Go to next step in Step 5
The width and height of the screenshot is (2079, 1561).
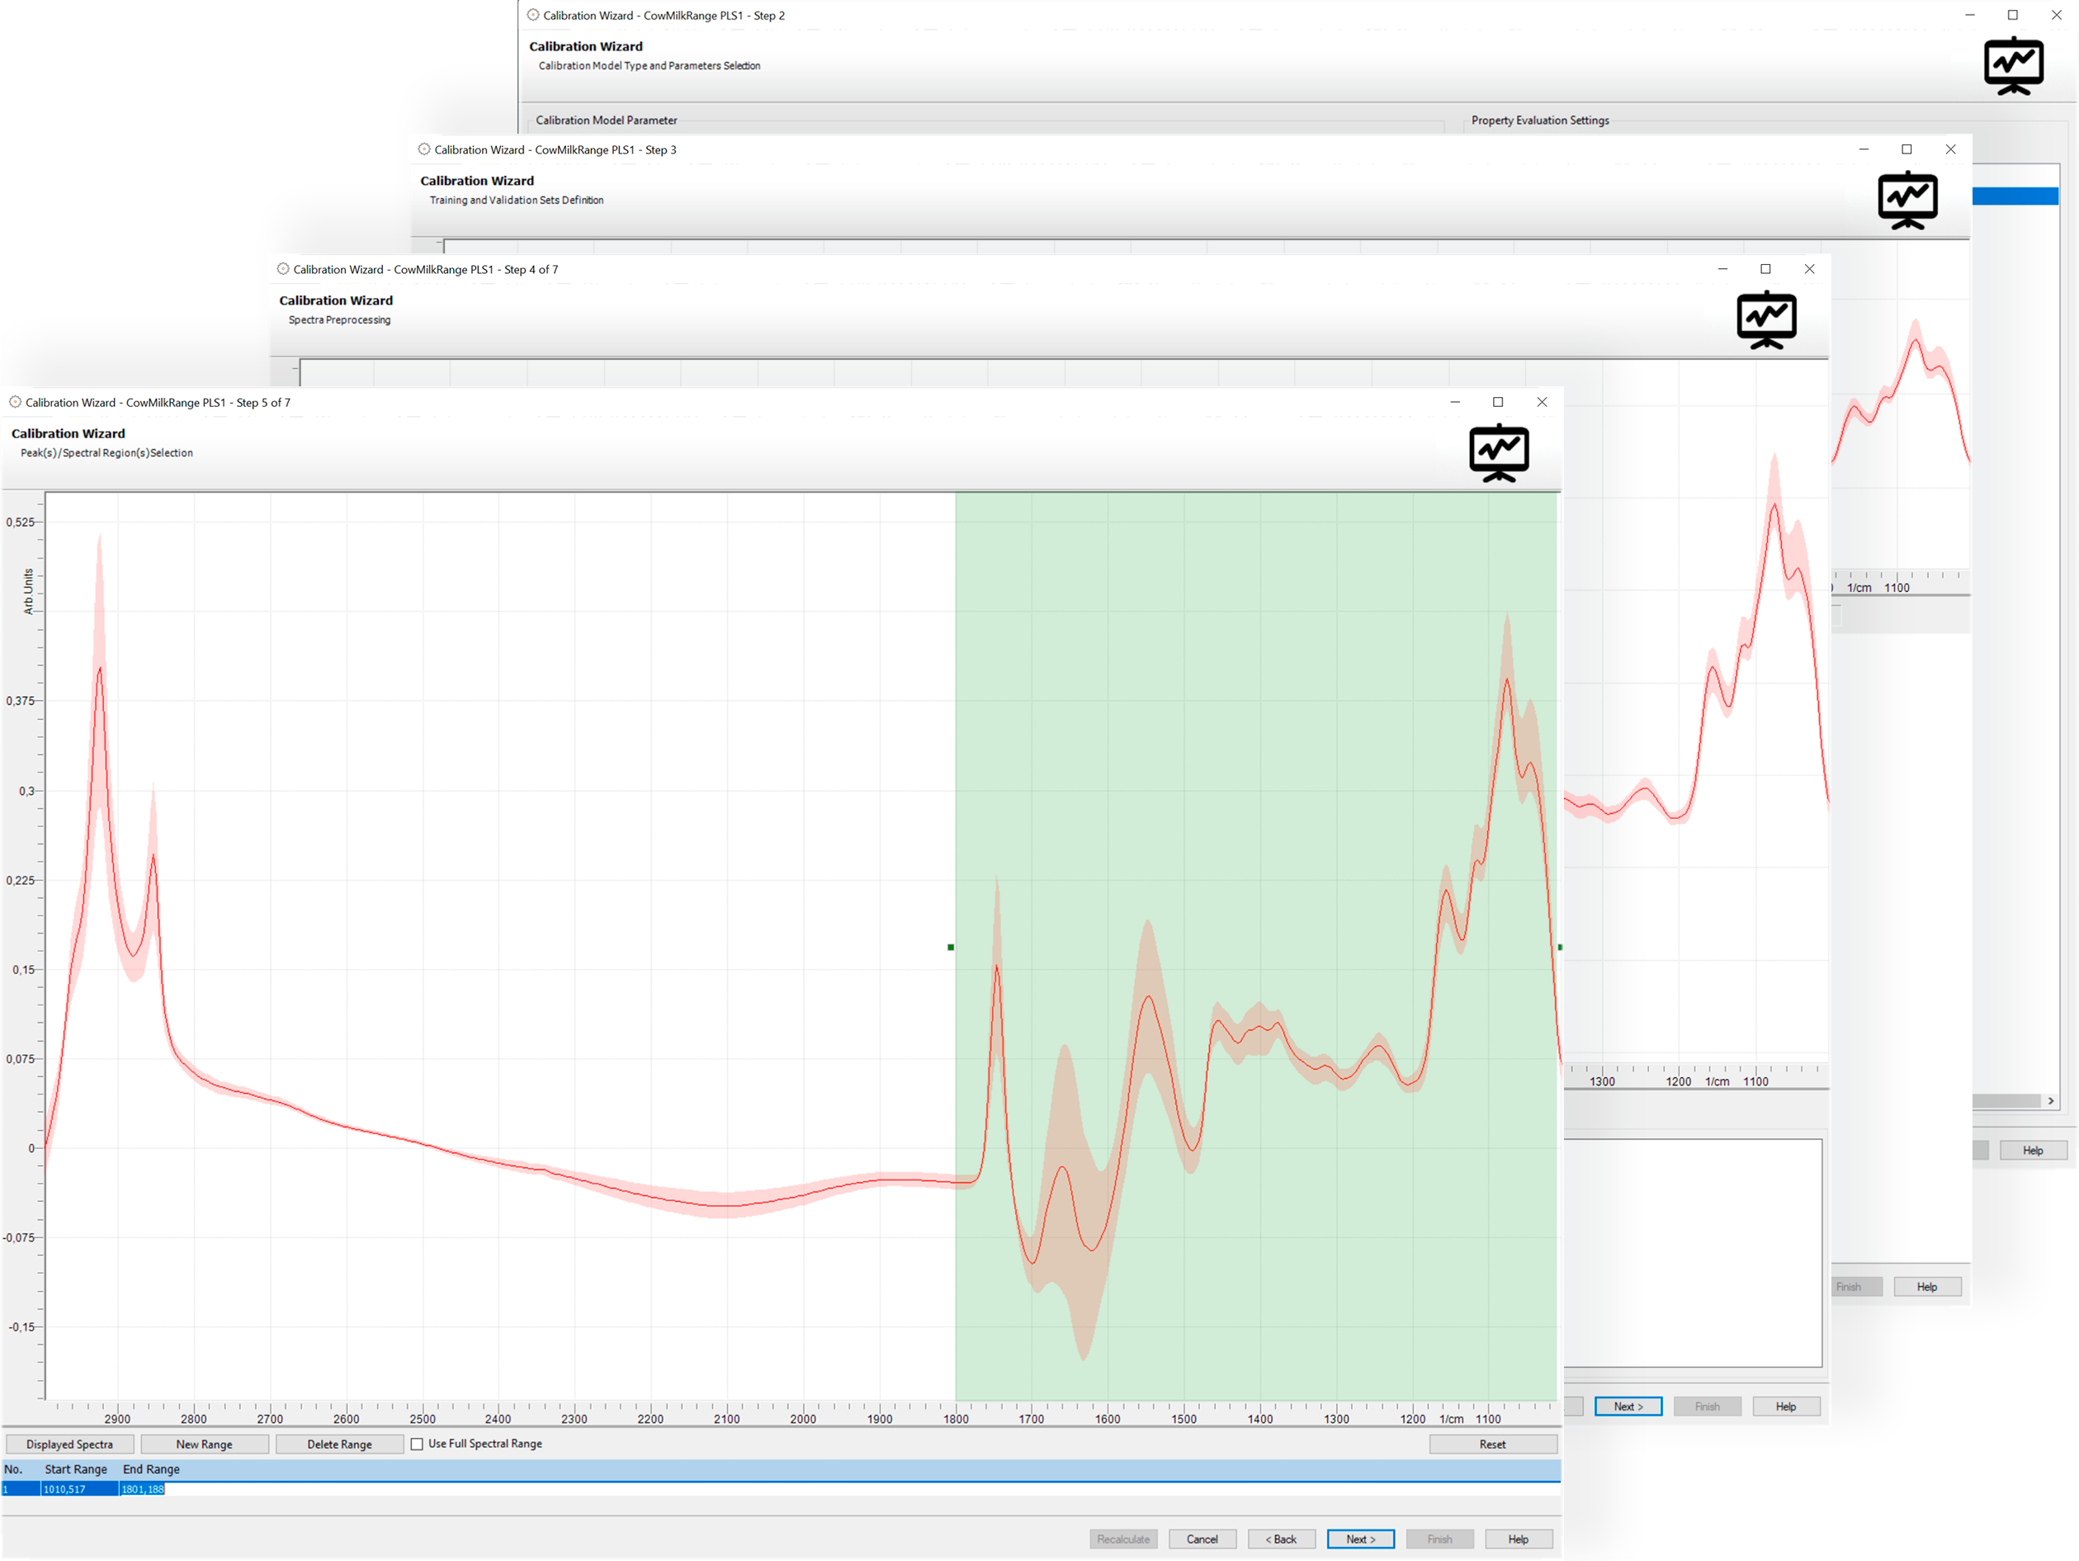(1360, 1540)
